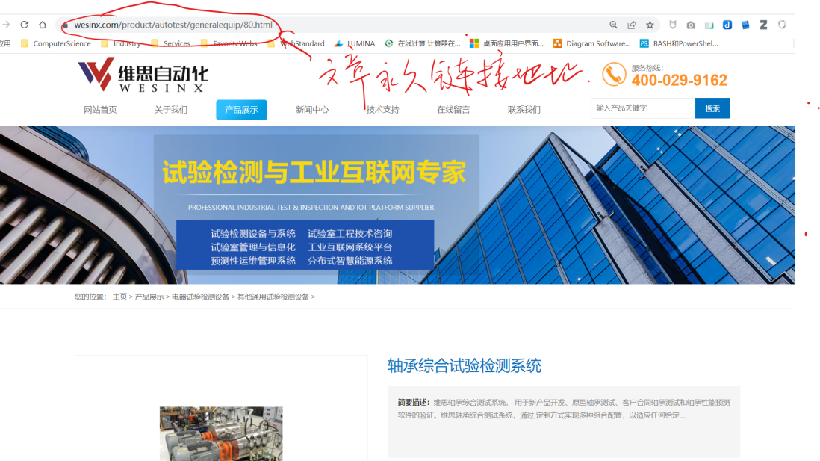Open the blue note card extension icon

pyautogui.click(x=746, y=25)
